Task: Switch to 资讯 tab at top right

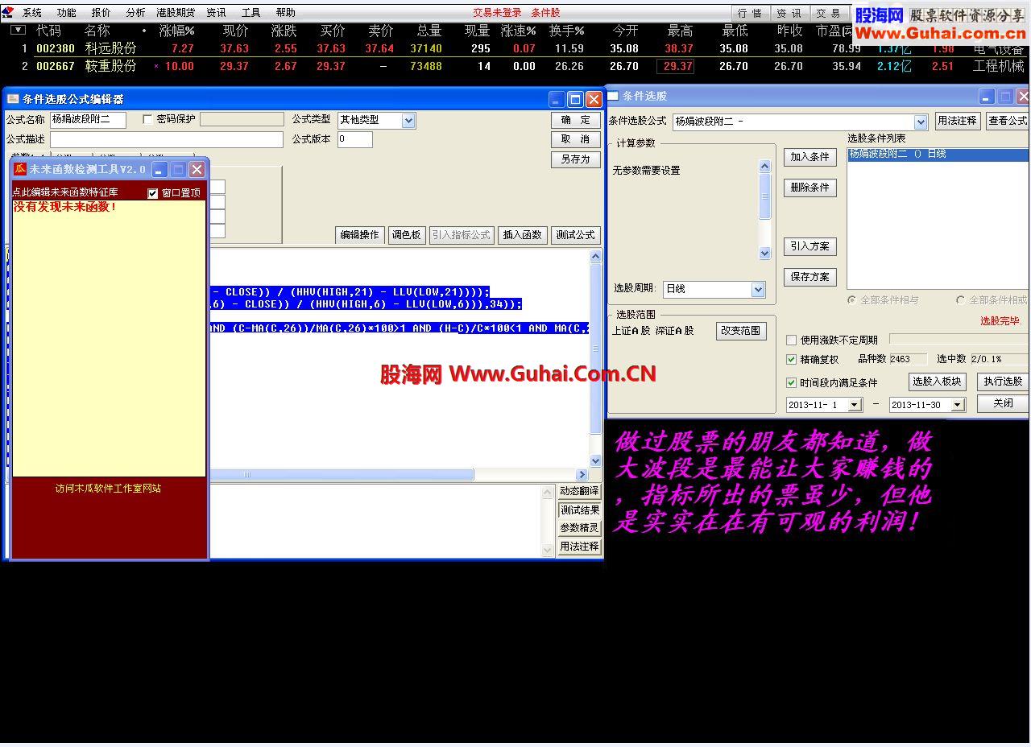Action: (x=789, y=14)
